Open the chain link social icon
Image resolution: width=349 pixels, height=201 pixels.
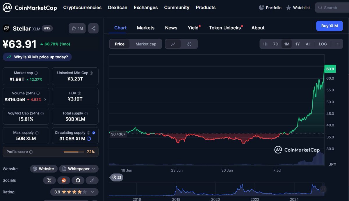[92, 180]
